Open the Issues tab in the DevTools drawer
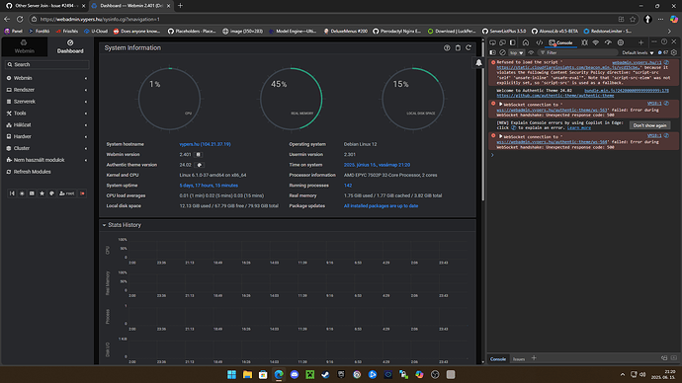 [x=519, y=359]
